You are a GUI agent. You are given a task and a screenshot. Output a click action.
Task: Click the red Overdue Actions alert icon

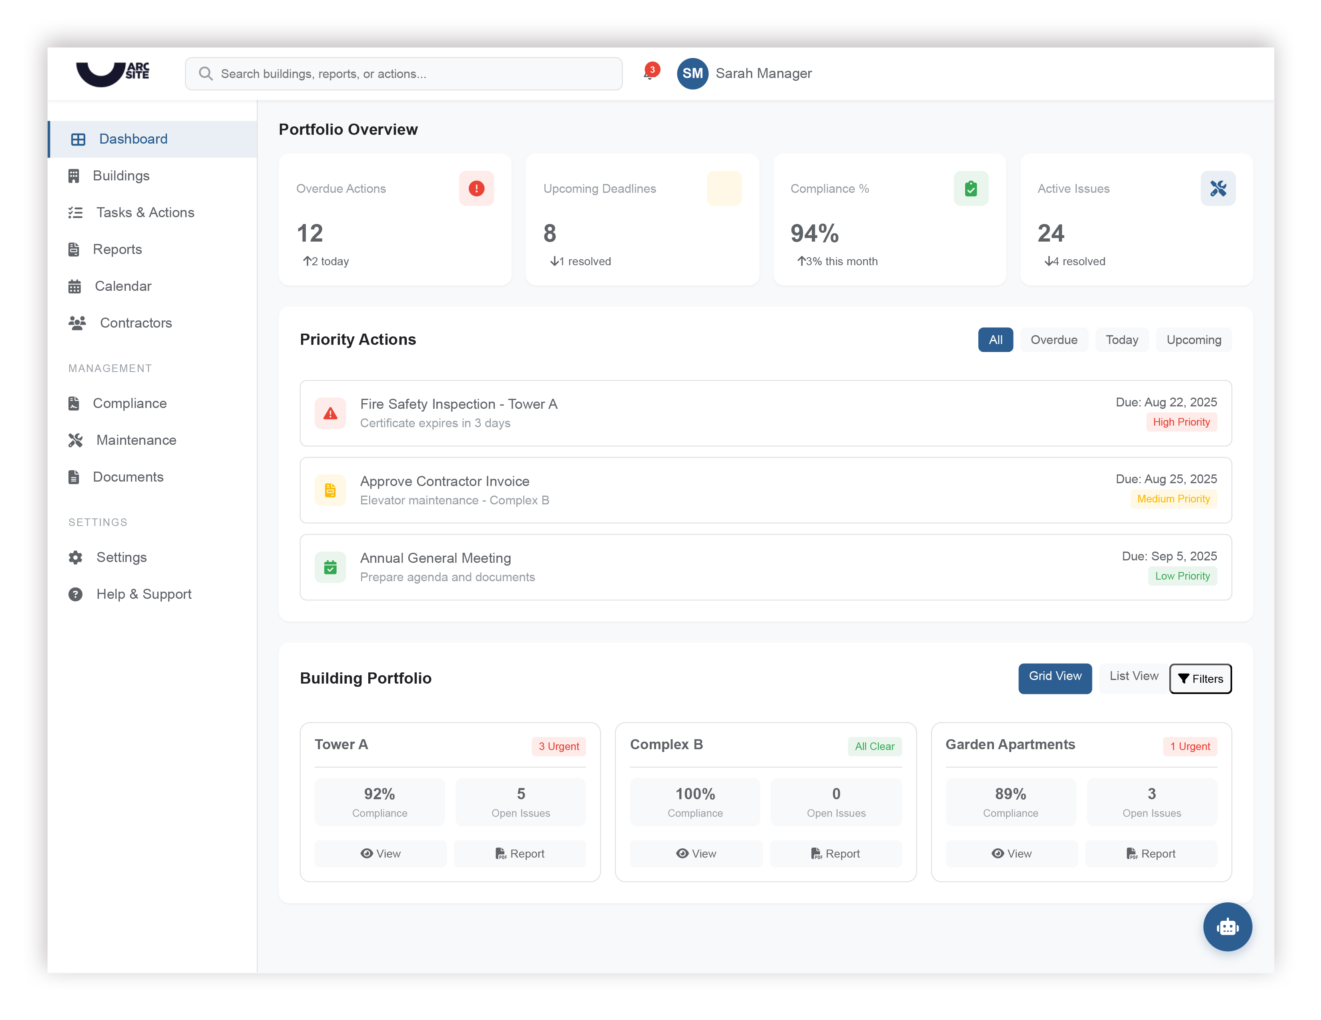(476, 188)
